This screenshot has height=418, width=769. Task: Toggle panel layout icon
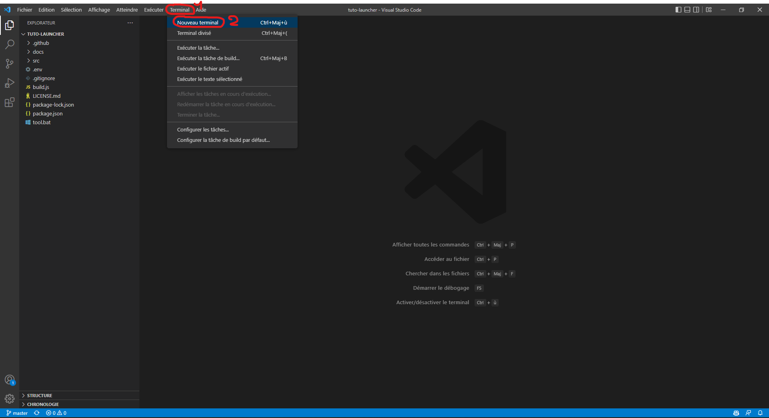click(687, 10)
